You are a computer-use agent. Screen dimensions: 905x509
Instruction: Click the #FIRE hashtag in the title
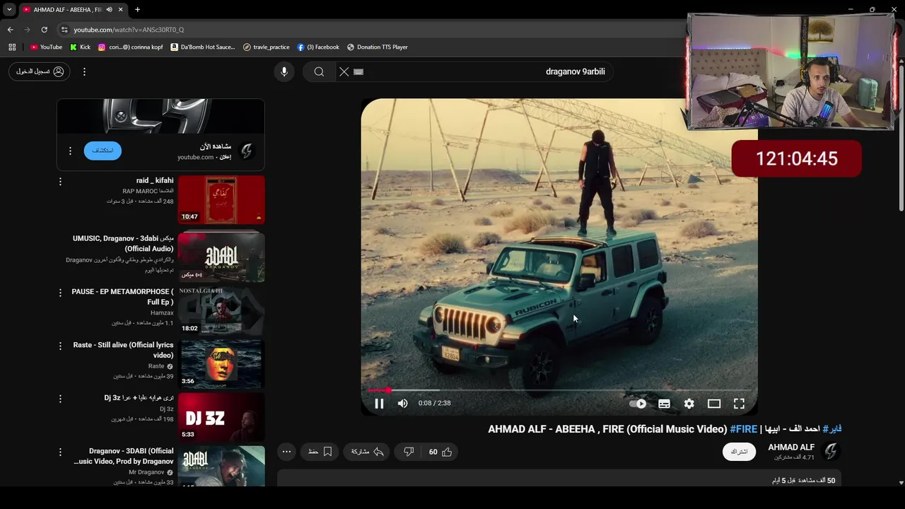[744, 429]
